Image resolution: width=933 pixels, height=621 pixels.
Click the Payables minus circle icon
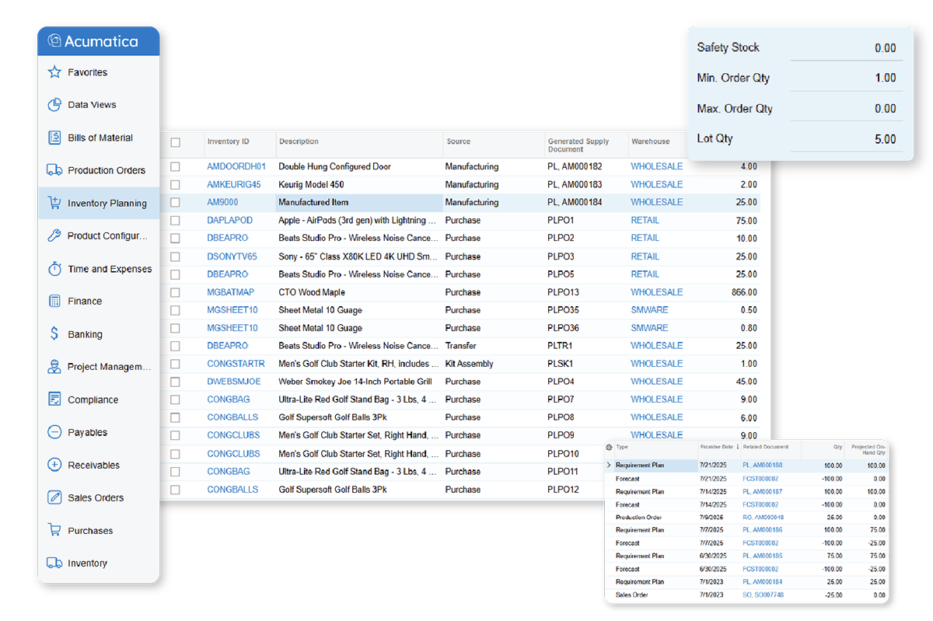click(54, 432)
